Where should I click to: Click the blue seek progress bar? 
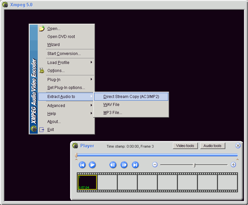point(158,155)
